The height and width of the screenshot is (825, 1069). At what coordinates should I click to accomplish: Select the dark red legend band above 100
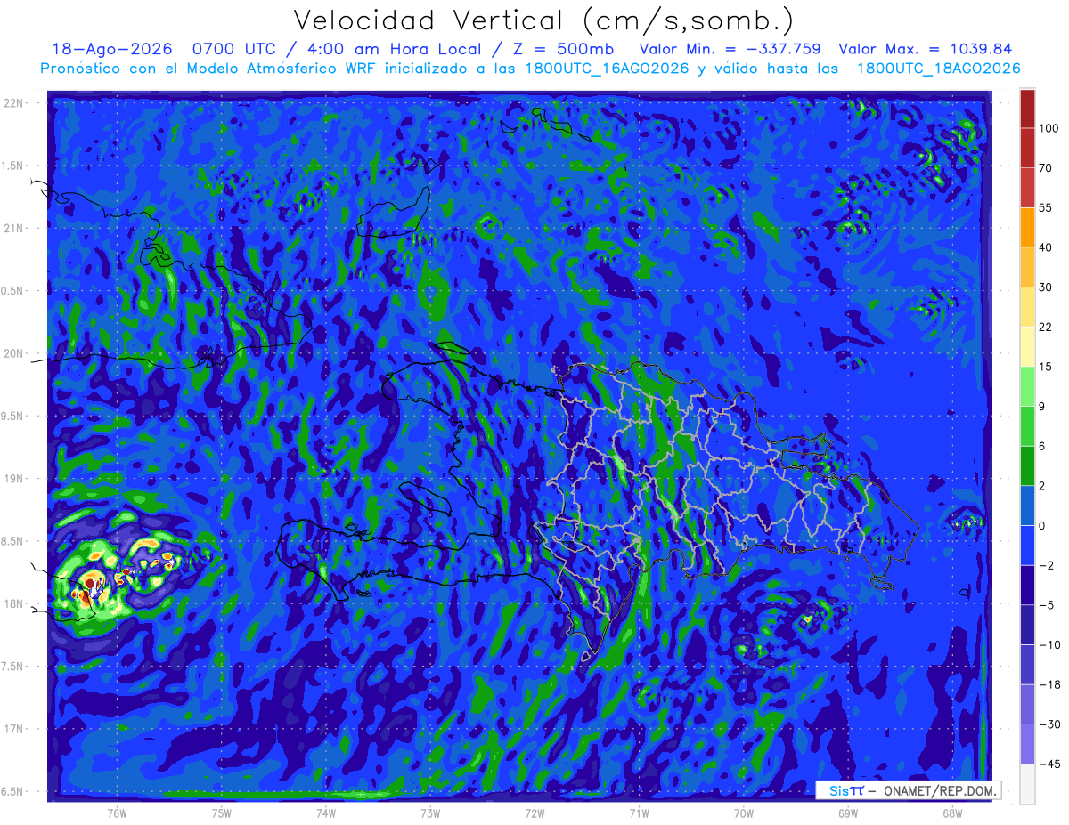click(x=1027, y=109)
